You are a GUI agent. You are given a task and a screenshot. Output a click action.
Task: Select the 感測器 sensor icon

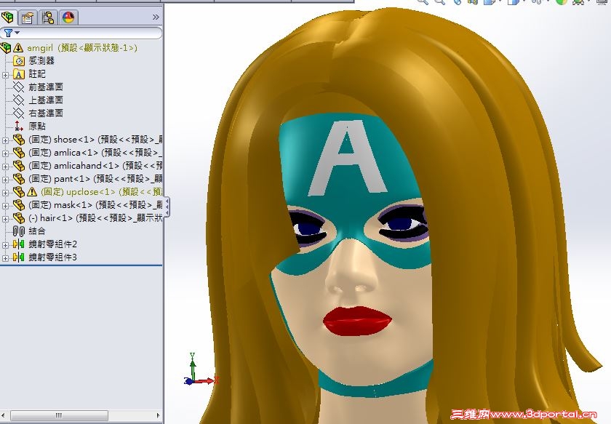pyautogui.click(x=18, y=61)
